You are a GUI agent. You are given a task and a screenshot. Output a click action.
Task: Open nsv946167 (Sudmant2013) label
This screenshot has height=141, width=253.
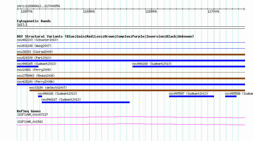point(61,99)
